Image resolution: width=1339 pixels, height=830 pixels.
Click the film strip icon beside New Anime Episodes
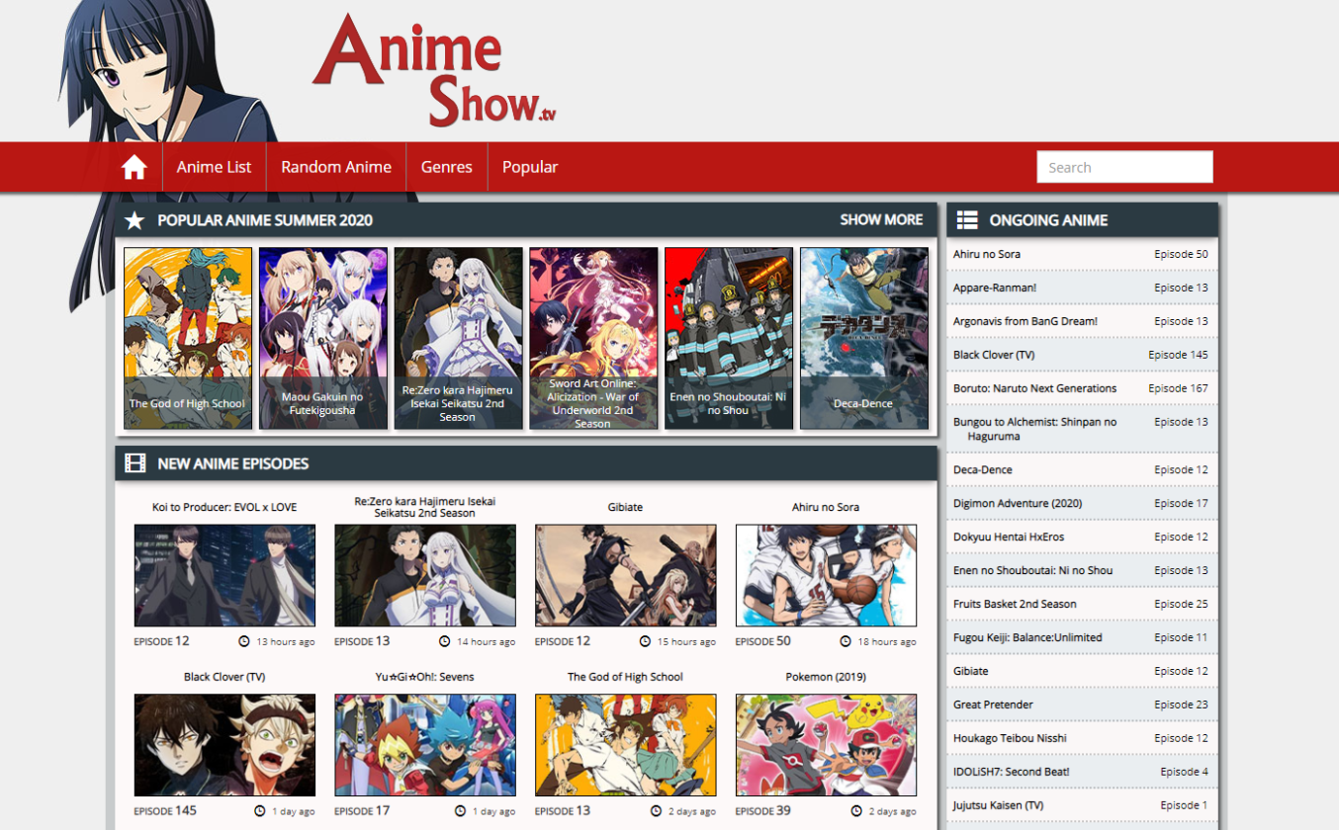[134, 463]
